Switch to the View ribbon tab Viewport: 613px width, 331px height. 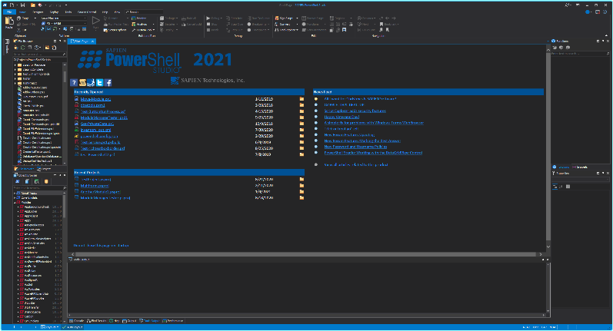point(117,12)
